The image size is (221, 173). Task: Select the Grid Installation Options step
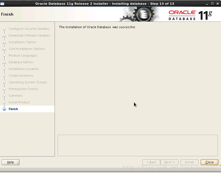[27, 49]
